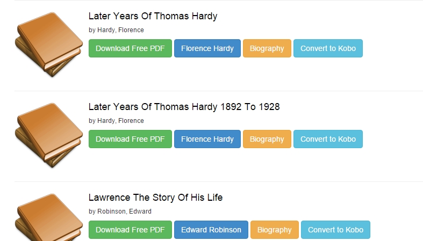Viewport: 423px width, 241px height.
Task: Convert Later Years Of Thomas Hardy to Kobo
Action: tap(328, 48)
